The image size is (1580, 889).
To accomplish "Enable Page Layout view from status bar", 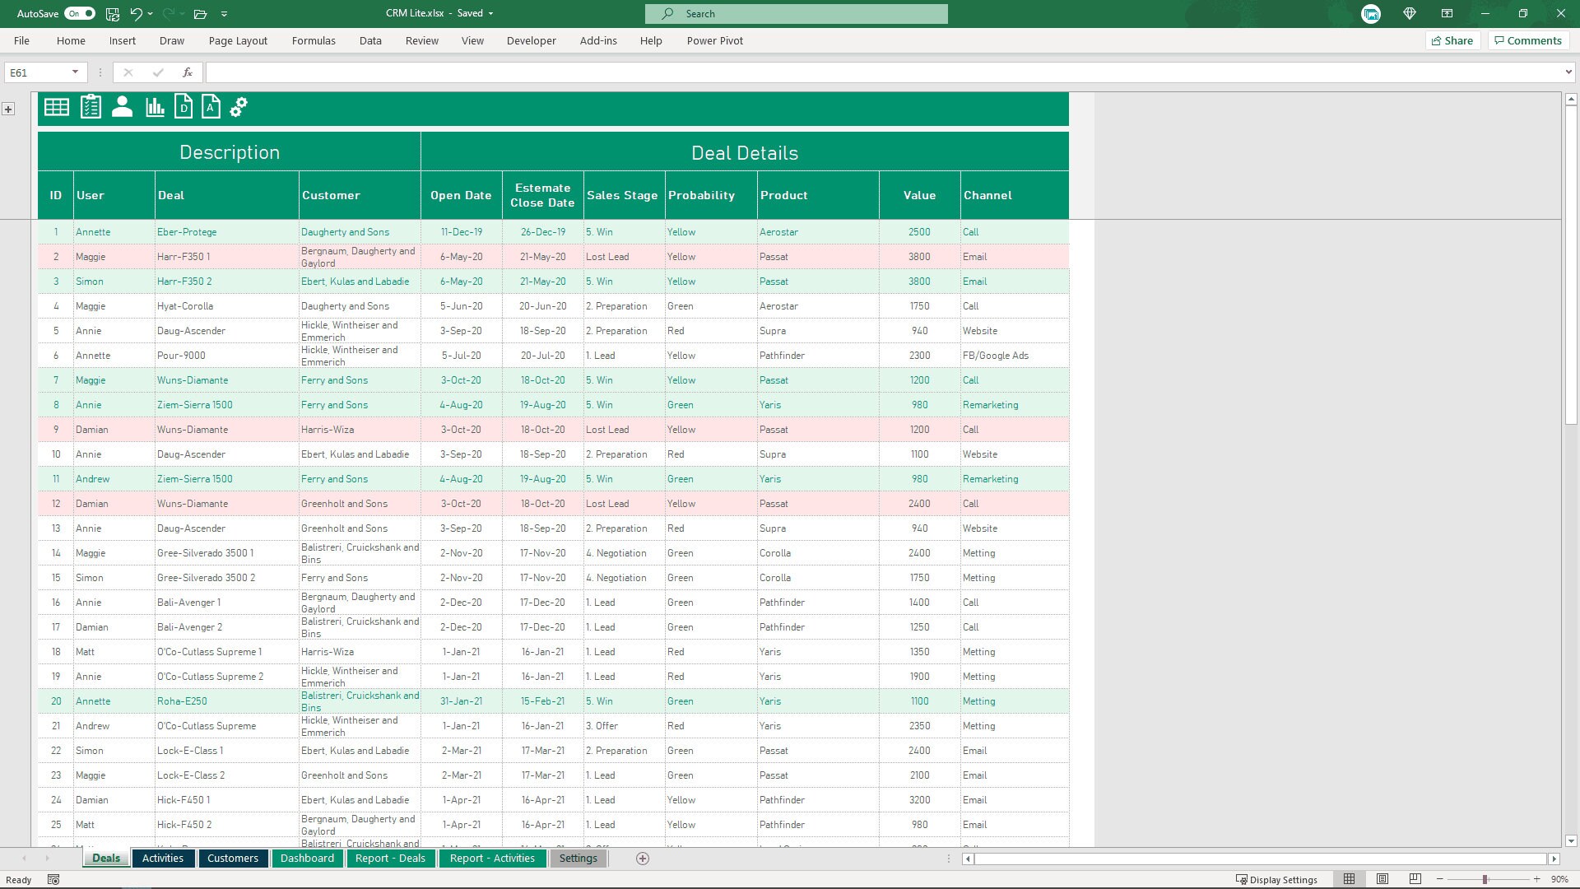I will (1382, 879).
